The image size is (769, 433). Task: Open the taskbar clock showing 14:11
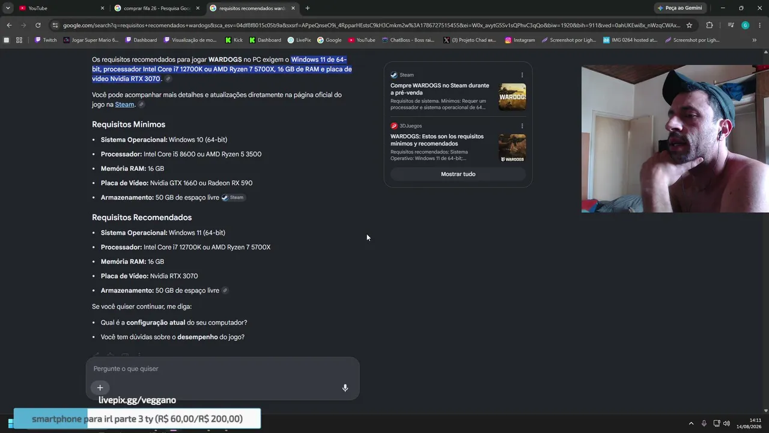click(x=750, y=423)
